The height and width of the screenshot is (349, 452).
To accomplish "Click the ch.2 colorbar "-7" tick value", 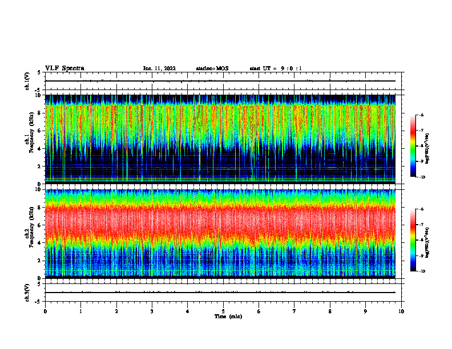I will coord(421,225).
